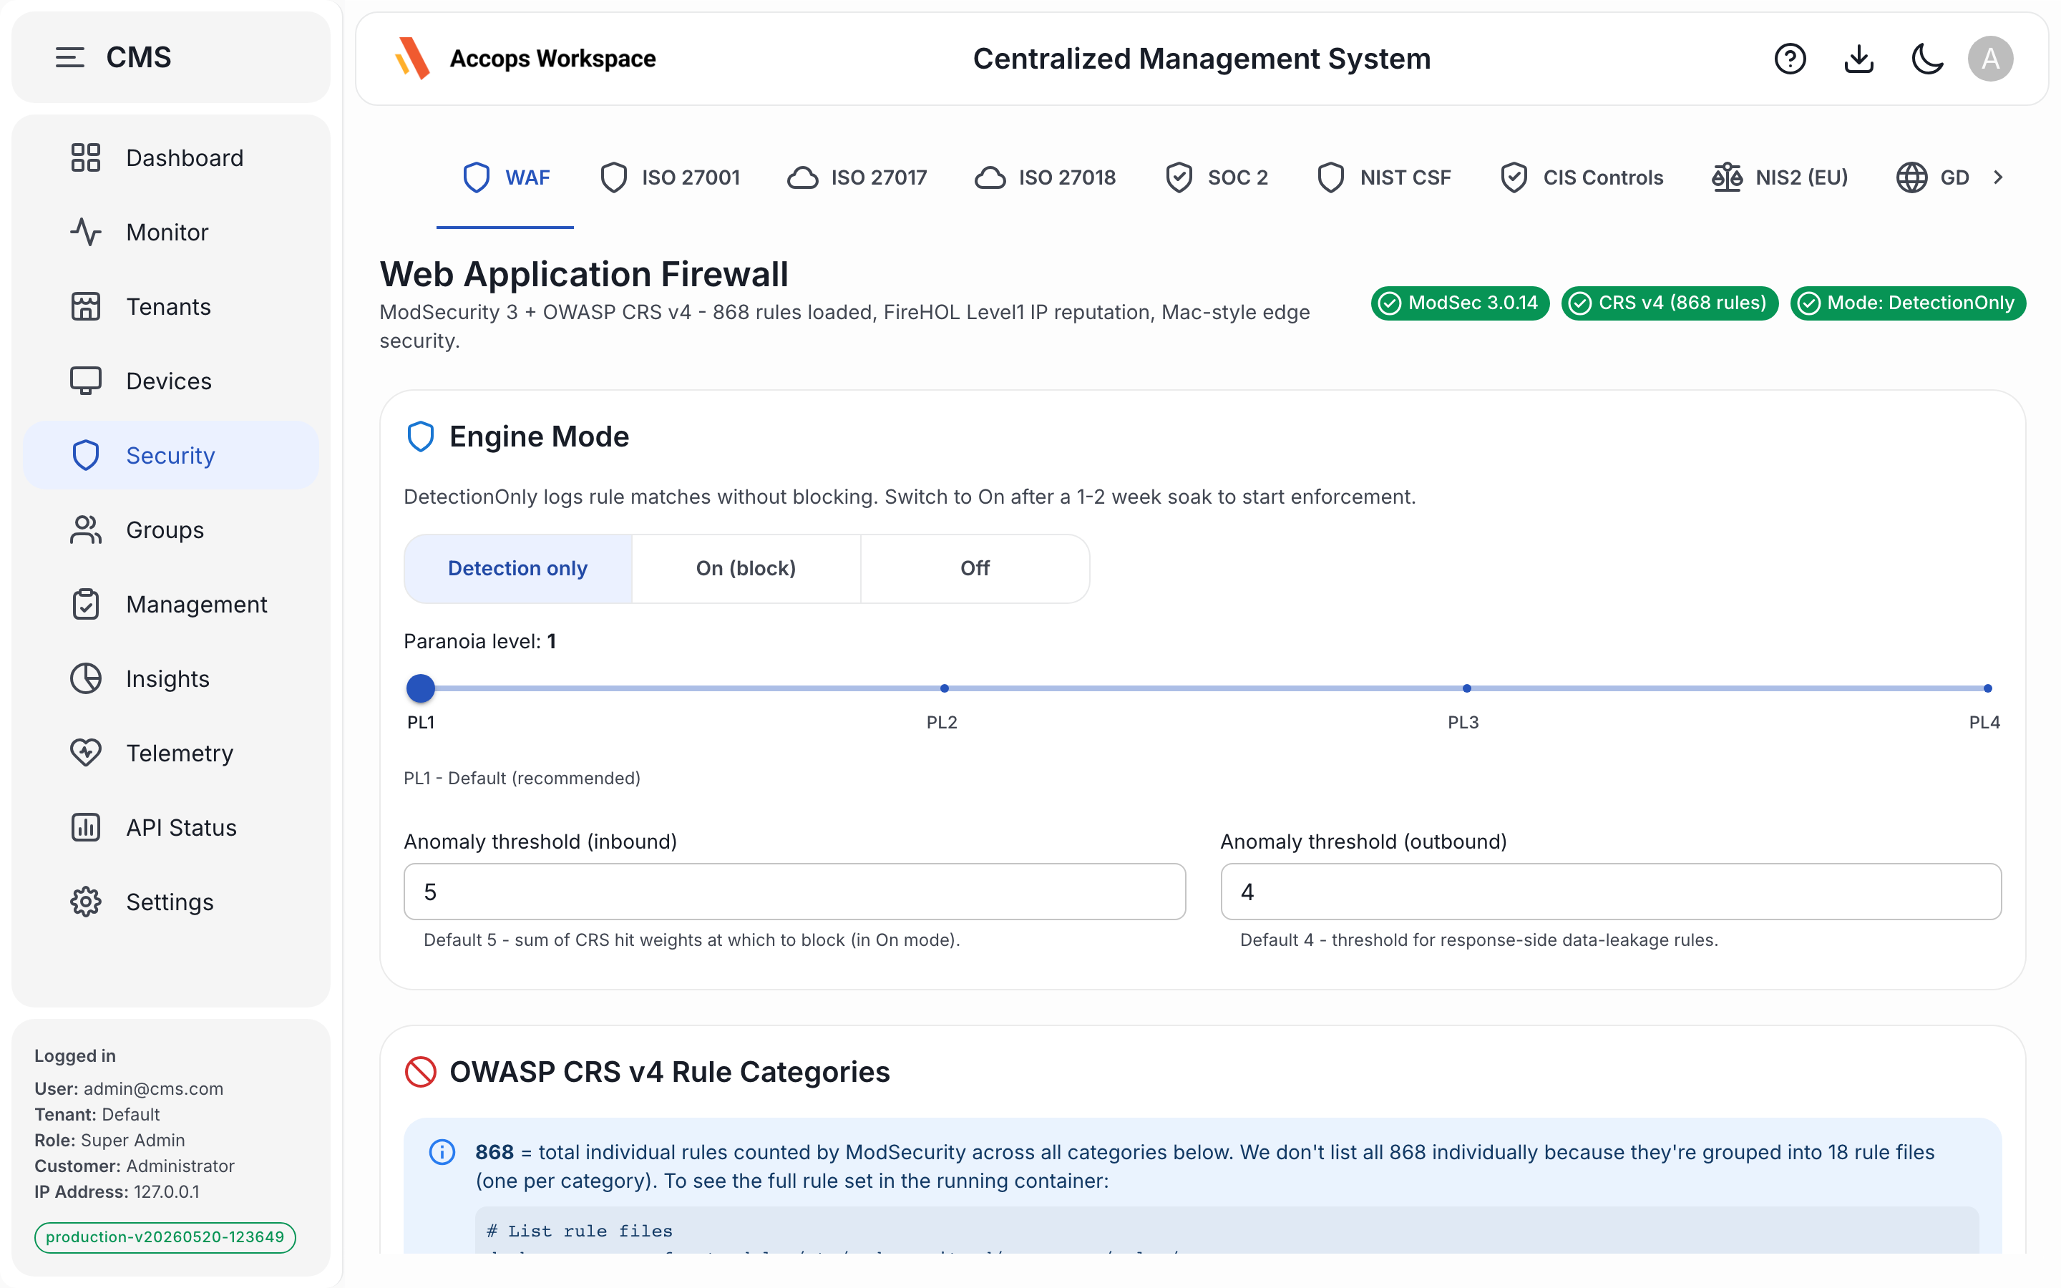Click the 'Centralized Management System' title
2061x1288 pixels.
click(x=1202, y=59)
